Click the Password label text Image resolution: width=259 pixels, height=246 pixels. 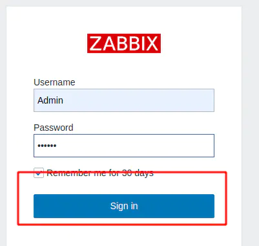pyautogui.click(x=54, y=128)
